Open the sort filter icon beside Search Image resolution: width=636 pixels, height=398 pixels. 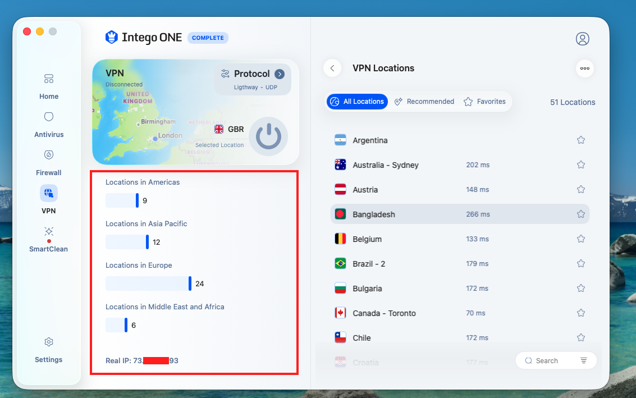pos(584,361)
